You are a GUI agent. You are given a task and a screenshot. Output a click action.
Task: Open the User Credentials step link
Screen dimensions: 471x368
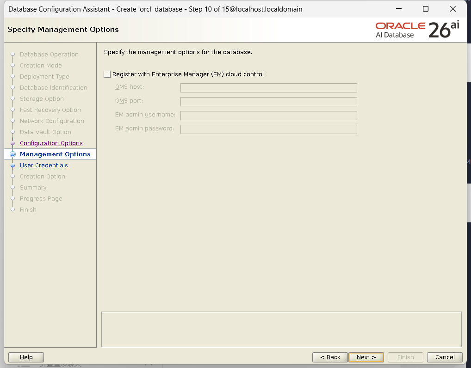pos(44,166)
